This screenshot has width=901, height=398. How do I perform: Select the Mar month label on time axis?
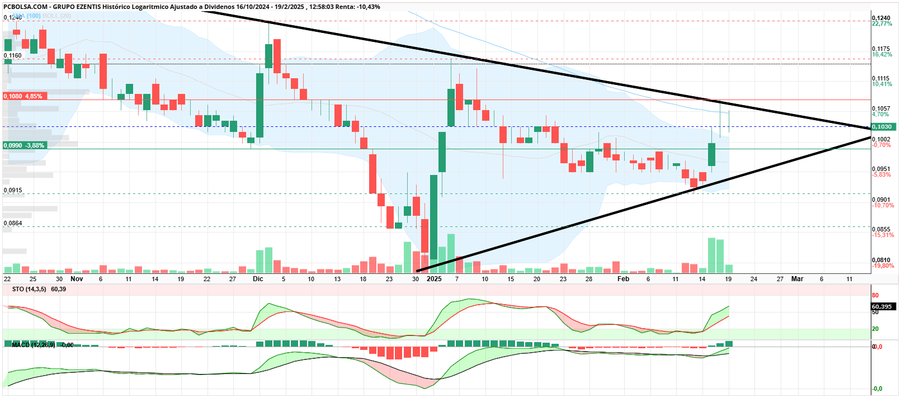pyautogui.click(x=797, y=278)
